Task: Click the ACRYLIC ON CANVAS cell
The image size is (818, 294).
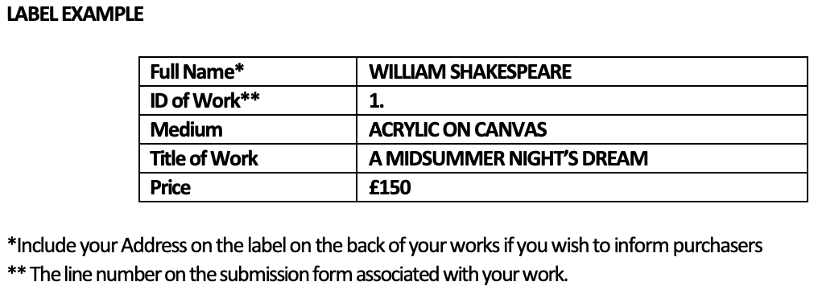Action: [x=581, y=129]
